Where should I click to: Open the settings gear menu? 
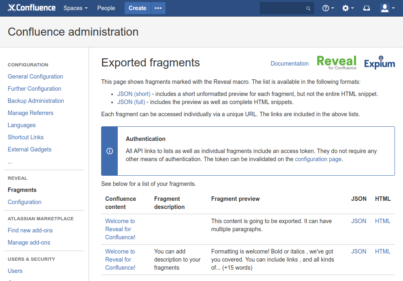348,8
